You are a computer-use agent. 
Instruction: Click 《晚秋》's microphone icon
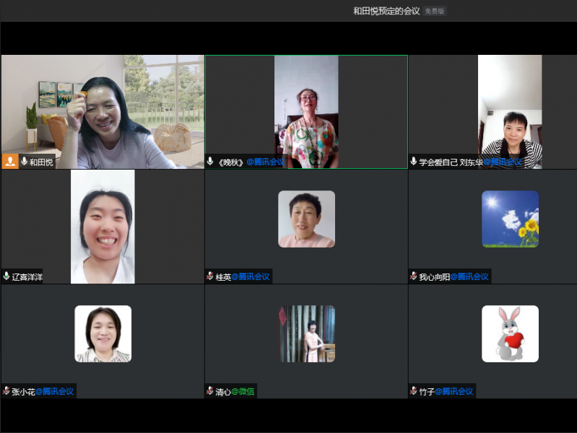[210, 162]
